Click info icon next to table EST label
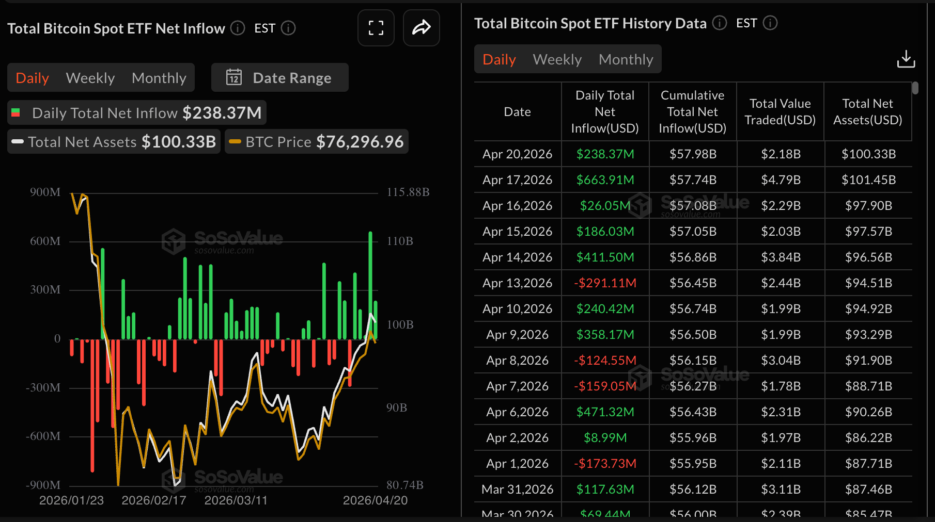The image size is (935, 522). tap(770, 23)
